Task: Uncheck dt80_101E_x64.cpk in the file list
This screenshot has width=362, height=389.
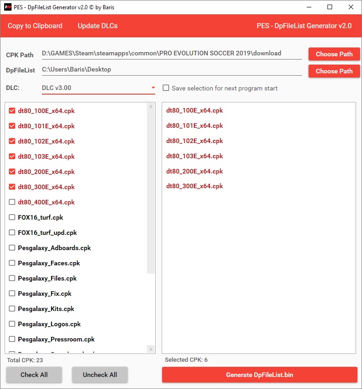Action: pos(12,126)
